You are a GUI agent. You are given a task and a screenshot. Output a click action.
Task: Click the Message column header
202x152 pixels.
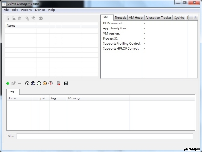pyautogui.click(x=98, y=98)
